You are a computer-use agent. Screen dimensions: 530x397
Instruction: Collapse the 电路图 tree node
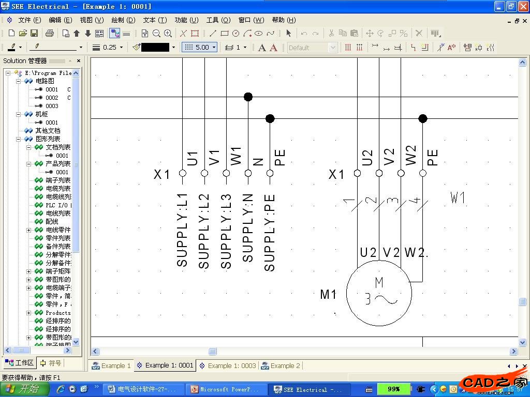pyautogui.click(x=19, y=81)
